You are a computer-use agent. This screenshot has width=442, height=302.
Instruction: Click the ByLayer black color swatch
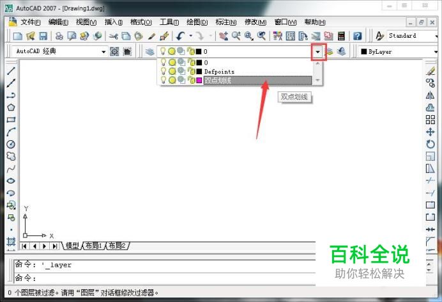(x=364, y=51)
